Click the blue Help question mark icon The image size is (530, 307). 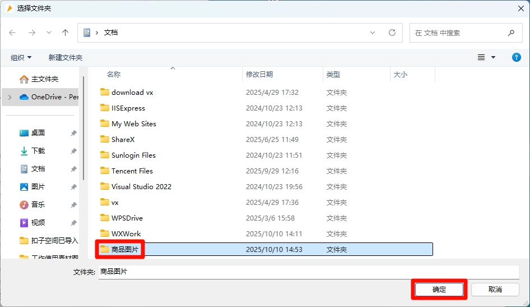pos(517,57)
